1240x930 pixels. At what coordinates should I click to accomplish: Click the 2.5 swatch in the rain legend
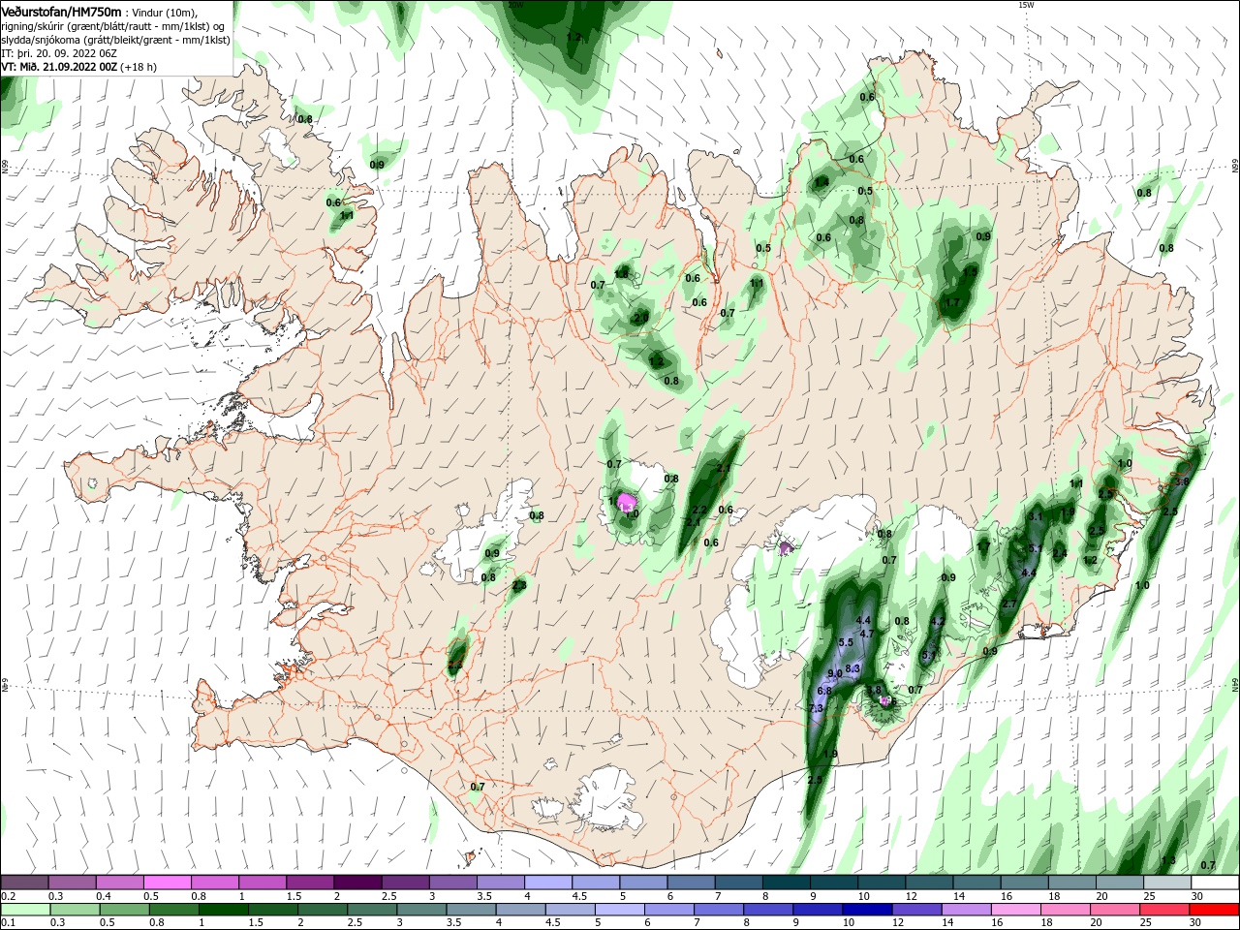[371, 910]
